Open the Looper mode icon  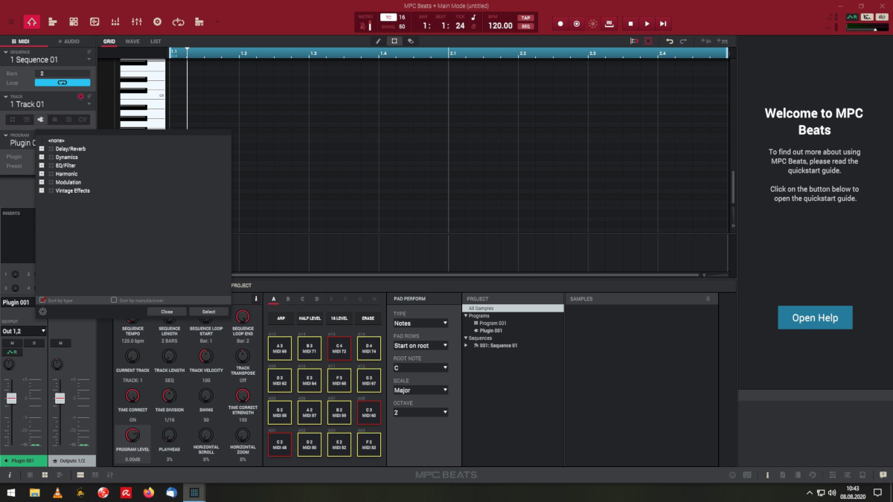178,22
